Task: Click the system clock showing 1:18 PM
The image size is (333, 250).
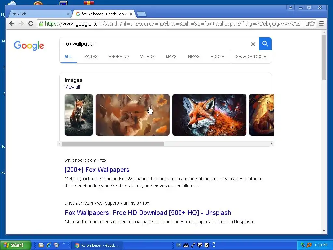Action: coord(321,245)
